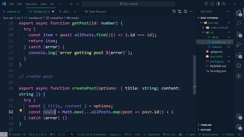Click the VS Code logo icon
Image resolution: width=244 pixels, height=137 pixels.
coord(4,4)
